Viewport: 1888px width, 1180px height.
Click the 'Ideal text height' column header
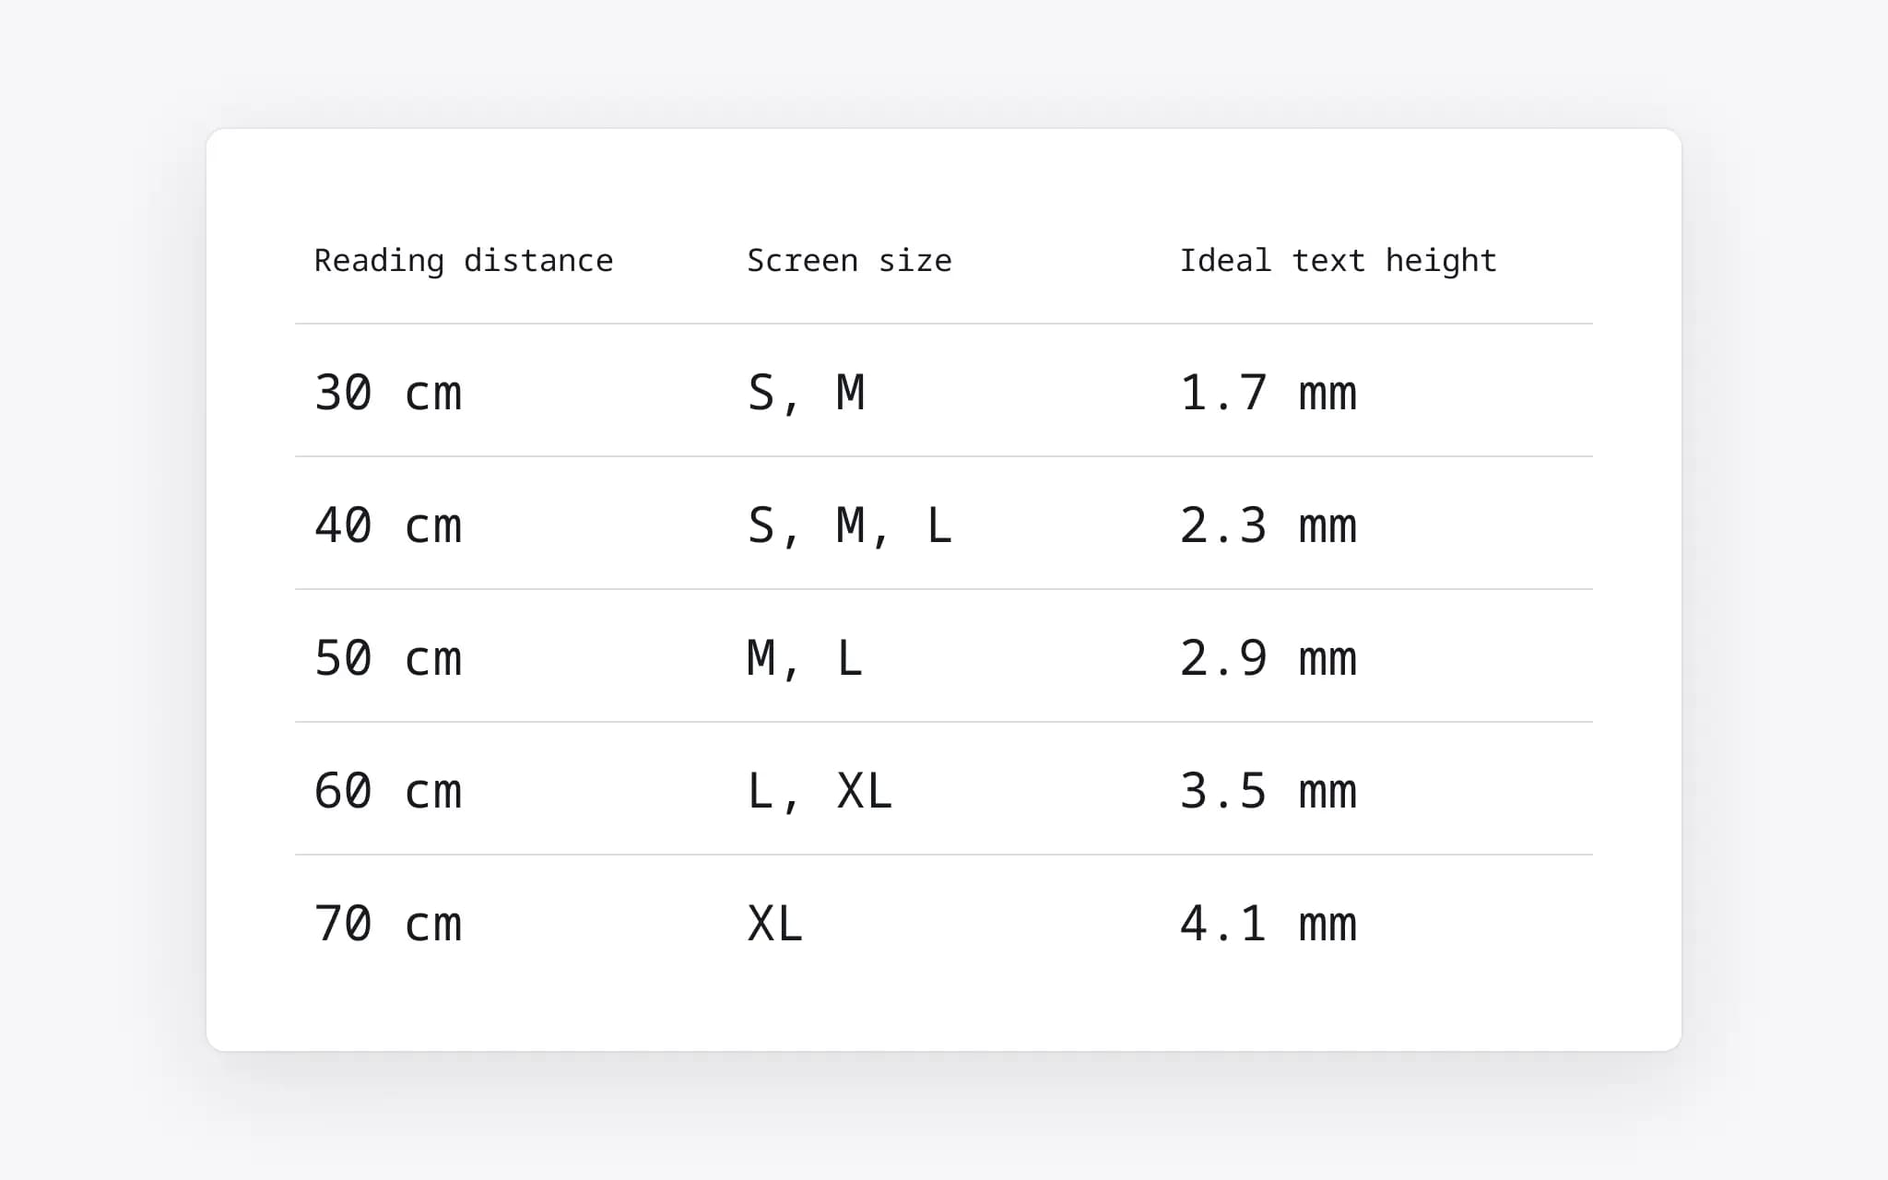pyautogui.click(x=1338, y=262)
